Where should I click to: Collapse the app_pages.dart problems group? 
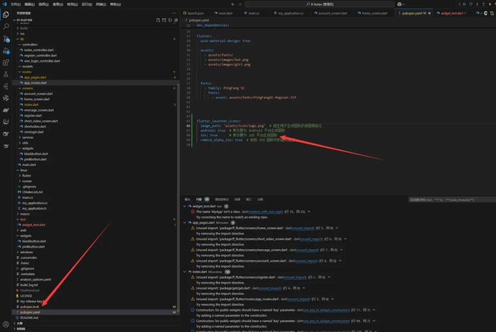tap(185, 222)
